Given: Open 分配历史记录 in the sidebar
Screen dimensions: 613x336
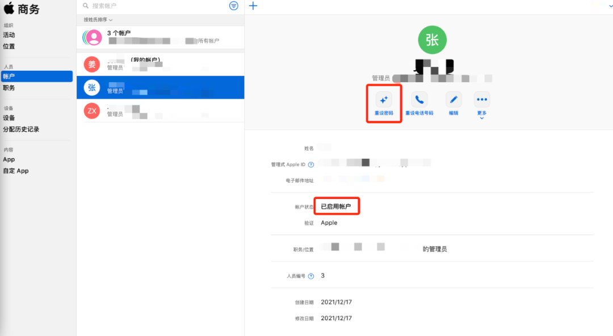Looking at the screenshot, I should pos(21,129).
